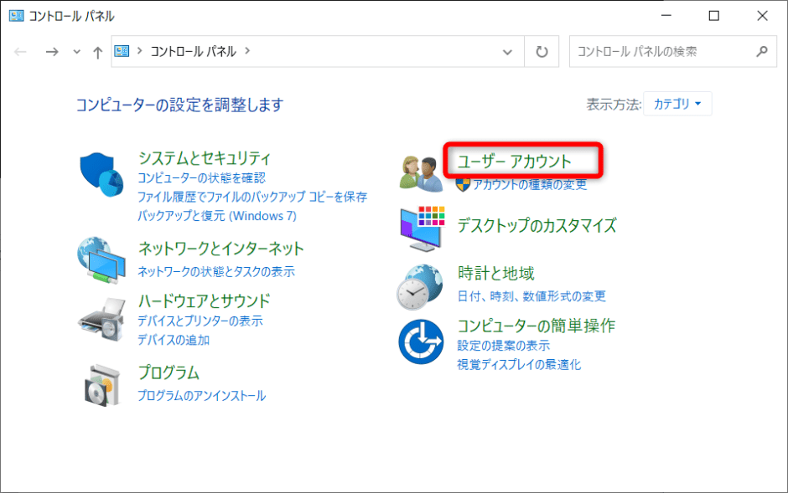Click inside the コントロール パネルの検索 search field

662,51
